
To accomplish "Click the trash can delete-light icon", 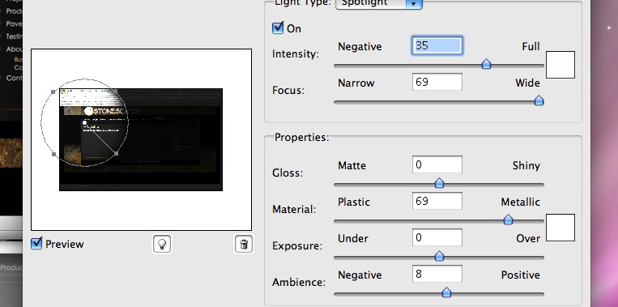I will [244, 244].
